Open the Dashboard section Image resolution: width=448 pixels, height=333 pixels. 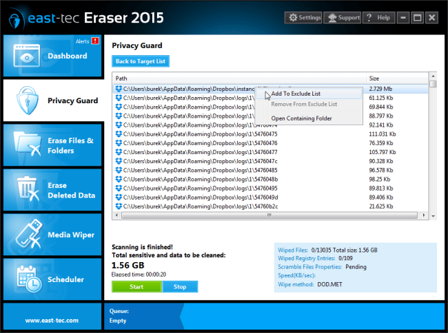tap(52, 56)
